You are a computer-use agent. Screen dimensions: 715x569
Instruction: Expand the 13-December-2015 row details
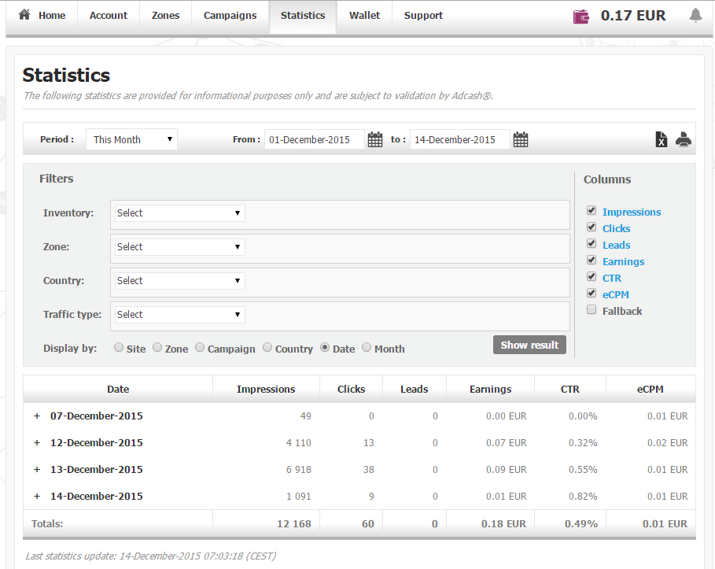point(36,470)
